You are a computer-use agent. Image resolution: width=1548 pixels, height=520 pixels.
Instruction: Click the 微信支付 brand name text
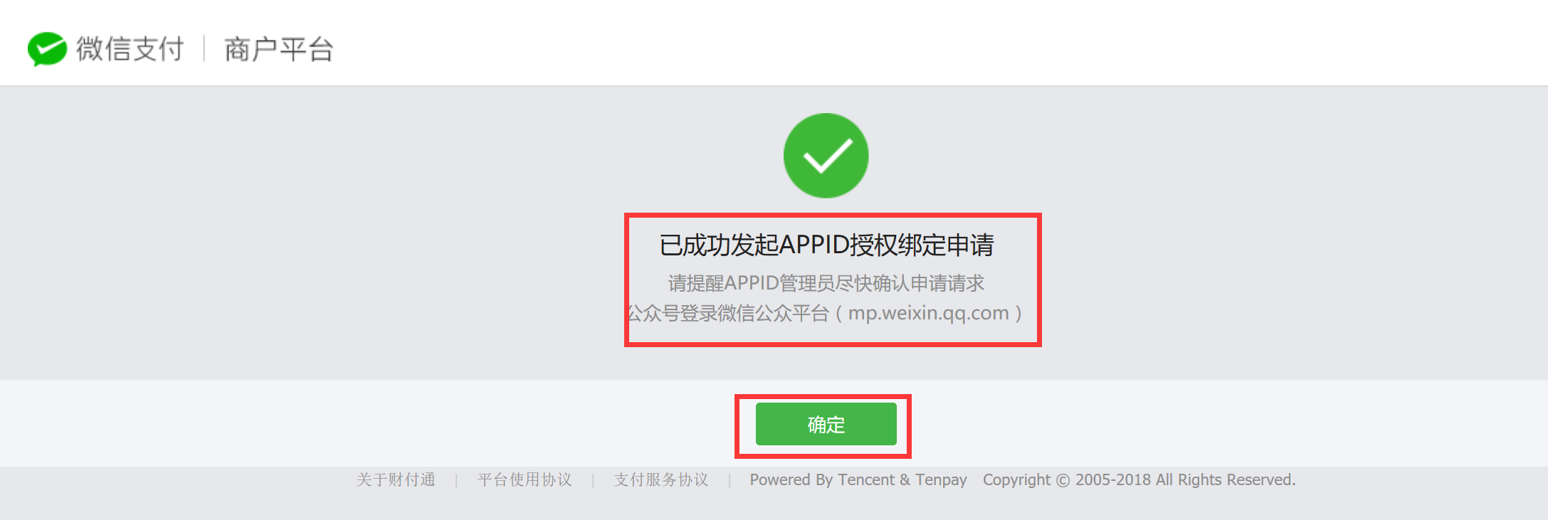[130, 49]
